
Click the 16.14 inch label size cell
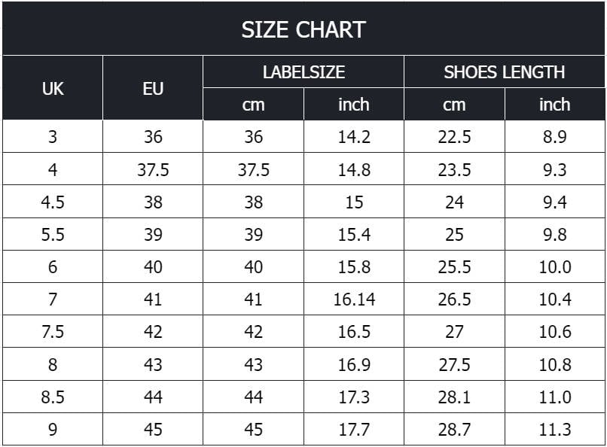pos(354,300)
